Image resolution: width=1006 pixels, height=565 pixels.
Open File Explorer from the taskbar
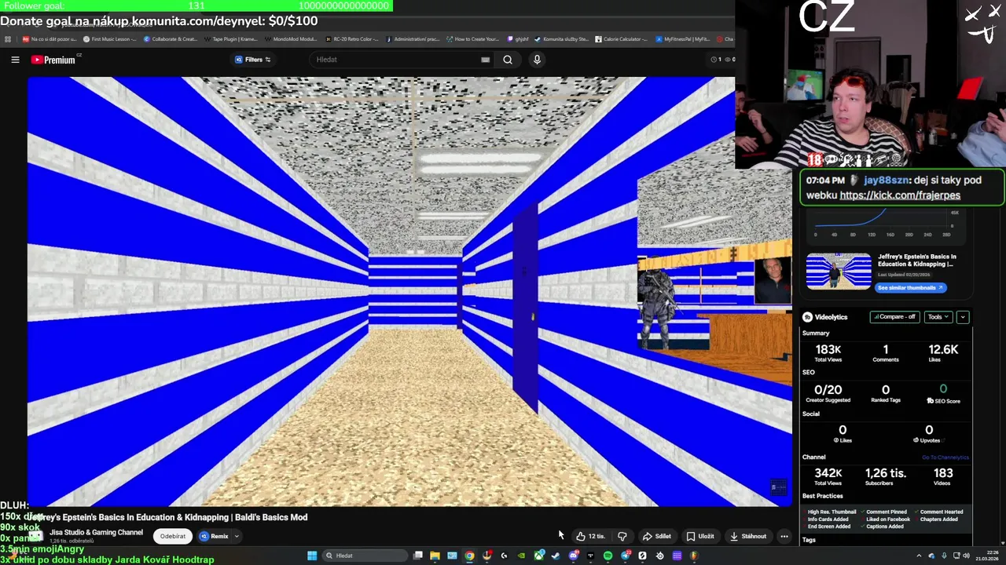435,556
